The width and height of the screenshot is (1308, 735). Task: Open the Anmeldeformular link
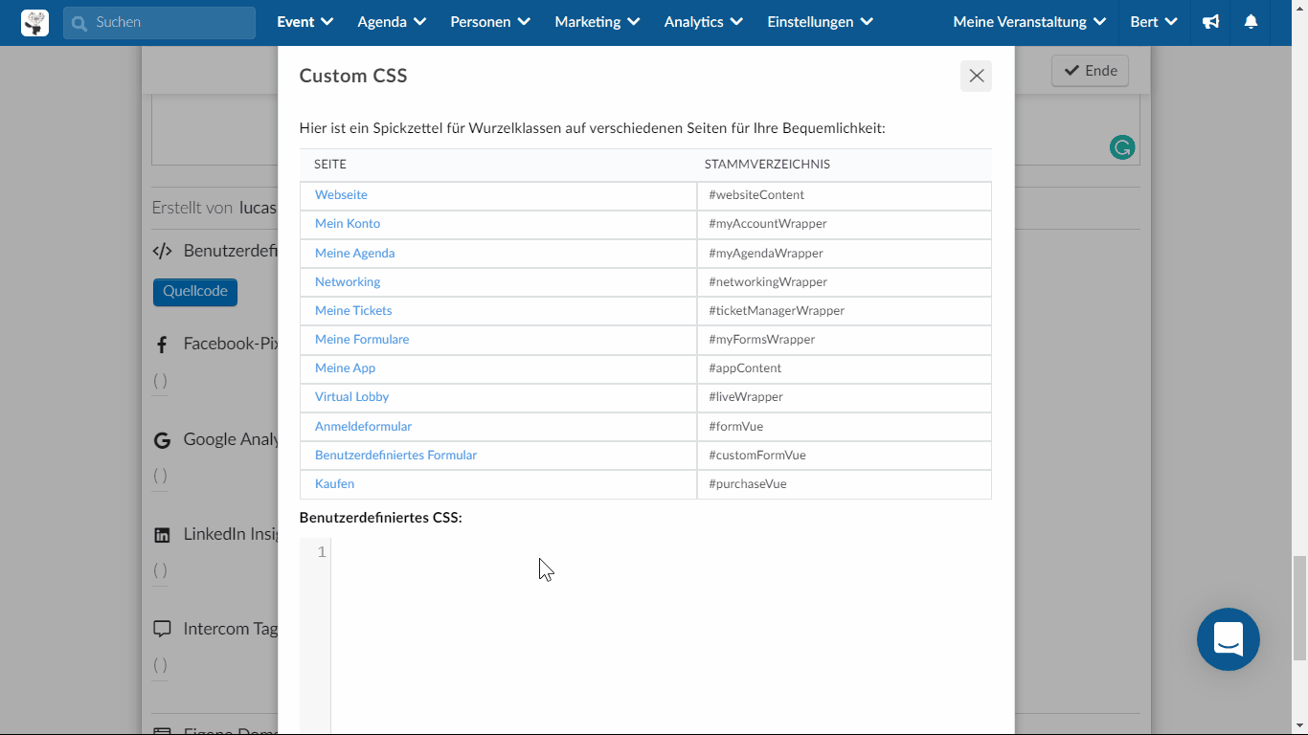tap(363, 427)
